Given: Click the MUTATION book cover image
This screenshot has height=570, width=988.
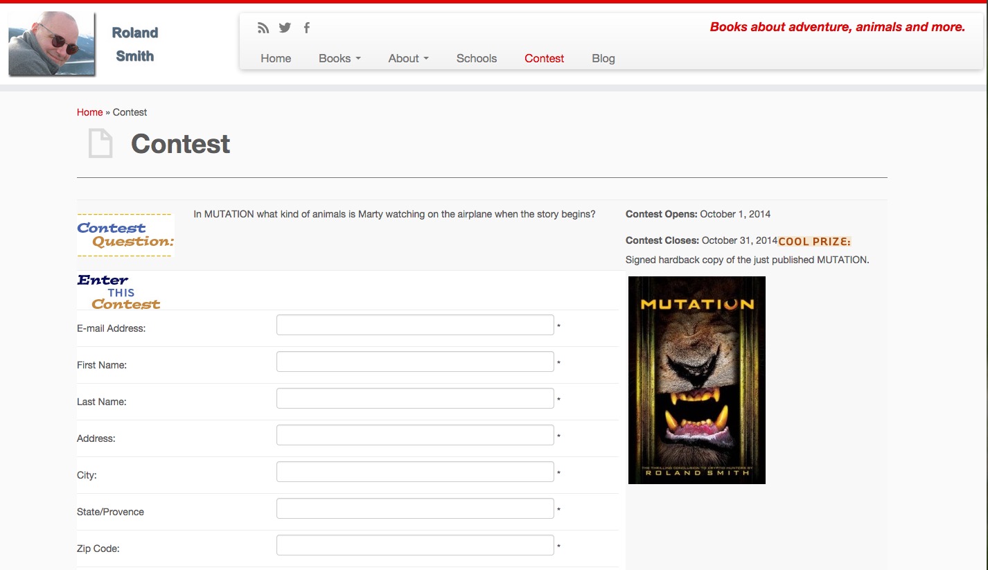Looking at the screenshot, I should 696,380.
